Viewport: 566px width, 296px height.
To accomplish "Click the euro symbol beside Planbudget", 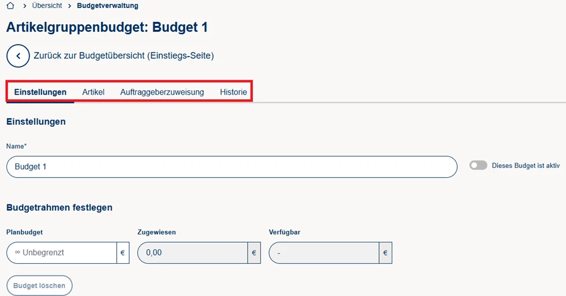I will 123,253.
